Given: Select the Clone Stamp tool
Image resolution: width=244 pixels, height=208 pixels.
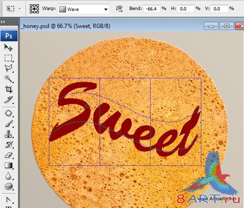Looking at the screenshot, I should (8, 134).
